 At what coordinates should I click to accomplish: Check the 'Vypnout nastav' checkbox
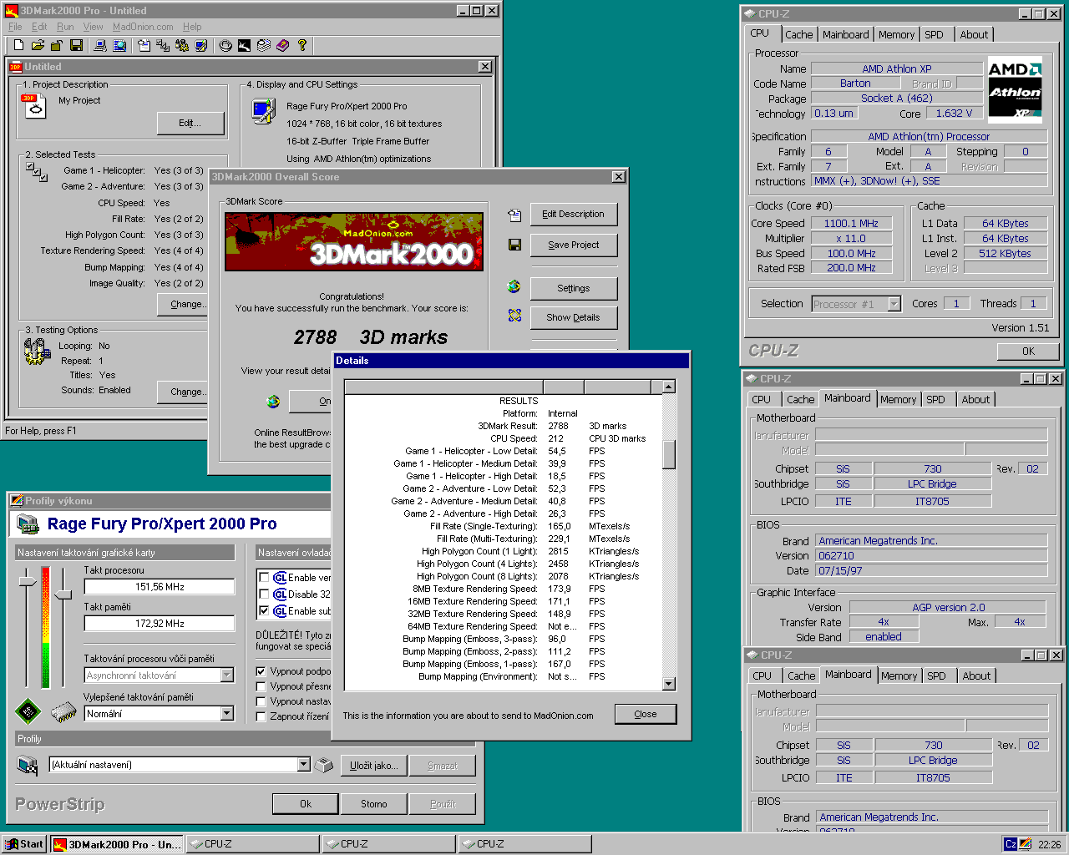261,701
